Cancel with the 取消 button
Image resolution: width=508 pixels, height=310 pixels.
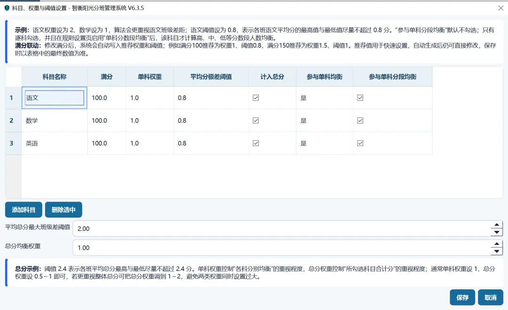[x=491, y=297]
